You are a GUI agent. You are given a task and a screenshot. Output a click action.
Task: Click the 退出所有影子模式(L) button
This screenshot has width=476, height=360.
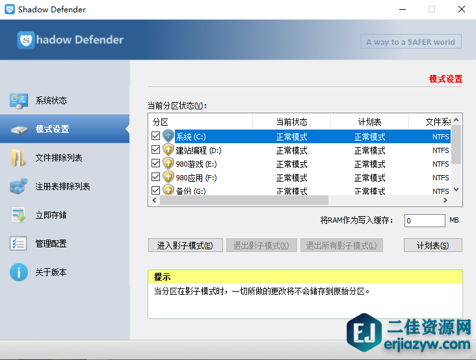point(341,245)
